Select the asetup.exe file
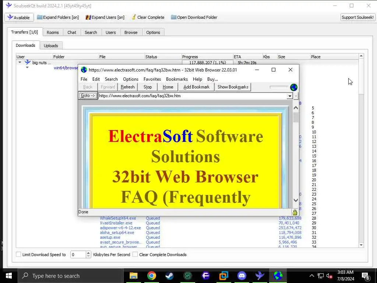Screen dimensions: 377x283 pos(110,238)
